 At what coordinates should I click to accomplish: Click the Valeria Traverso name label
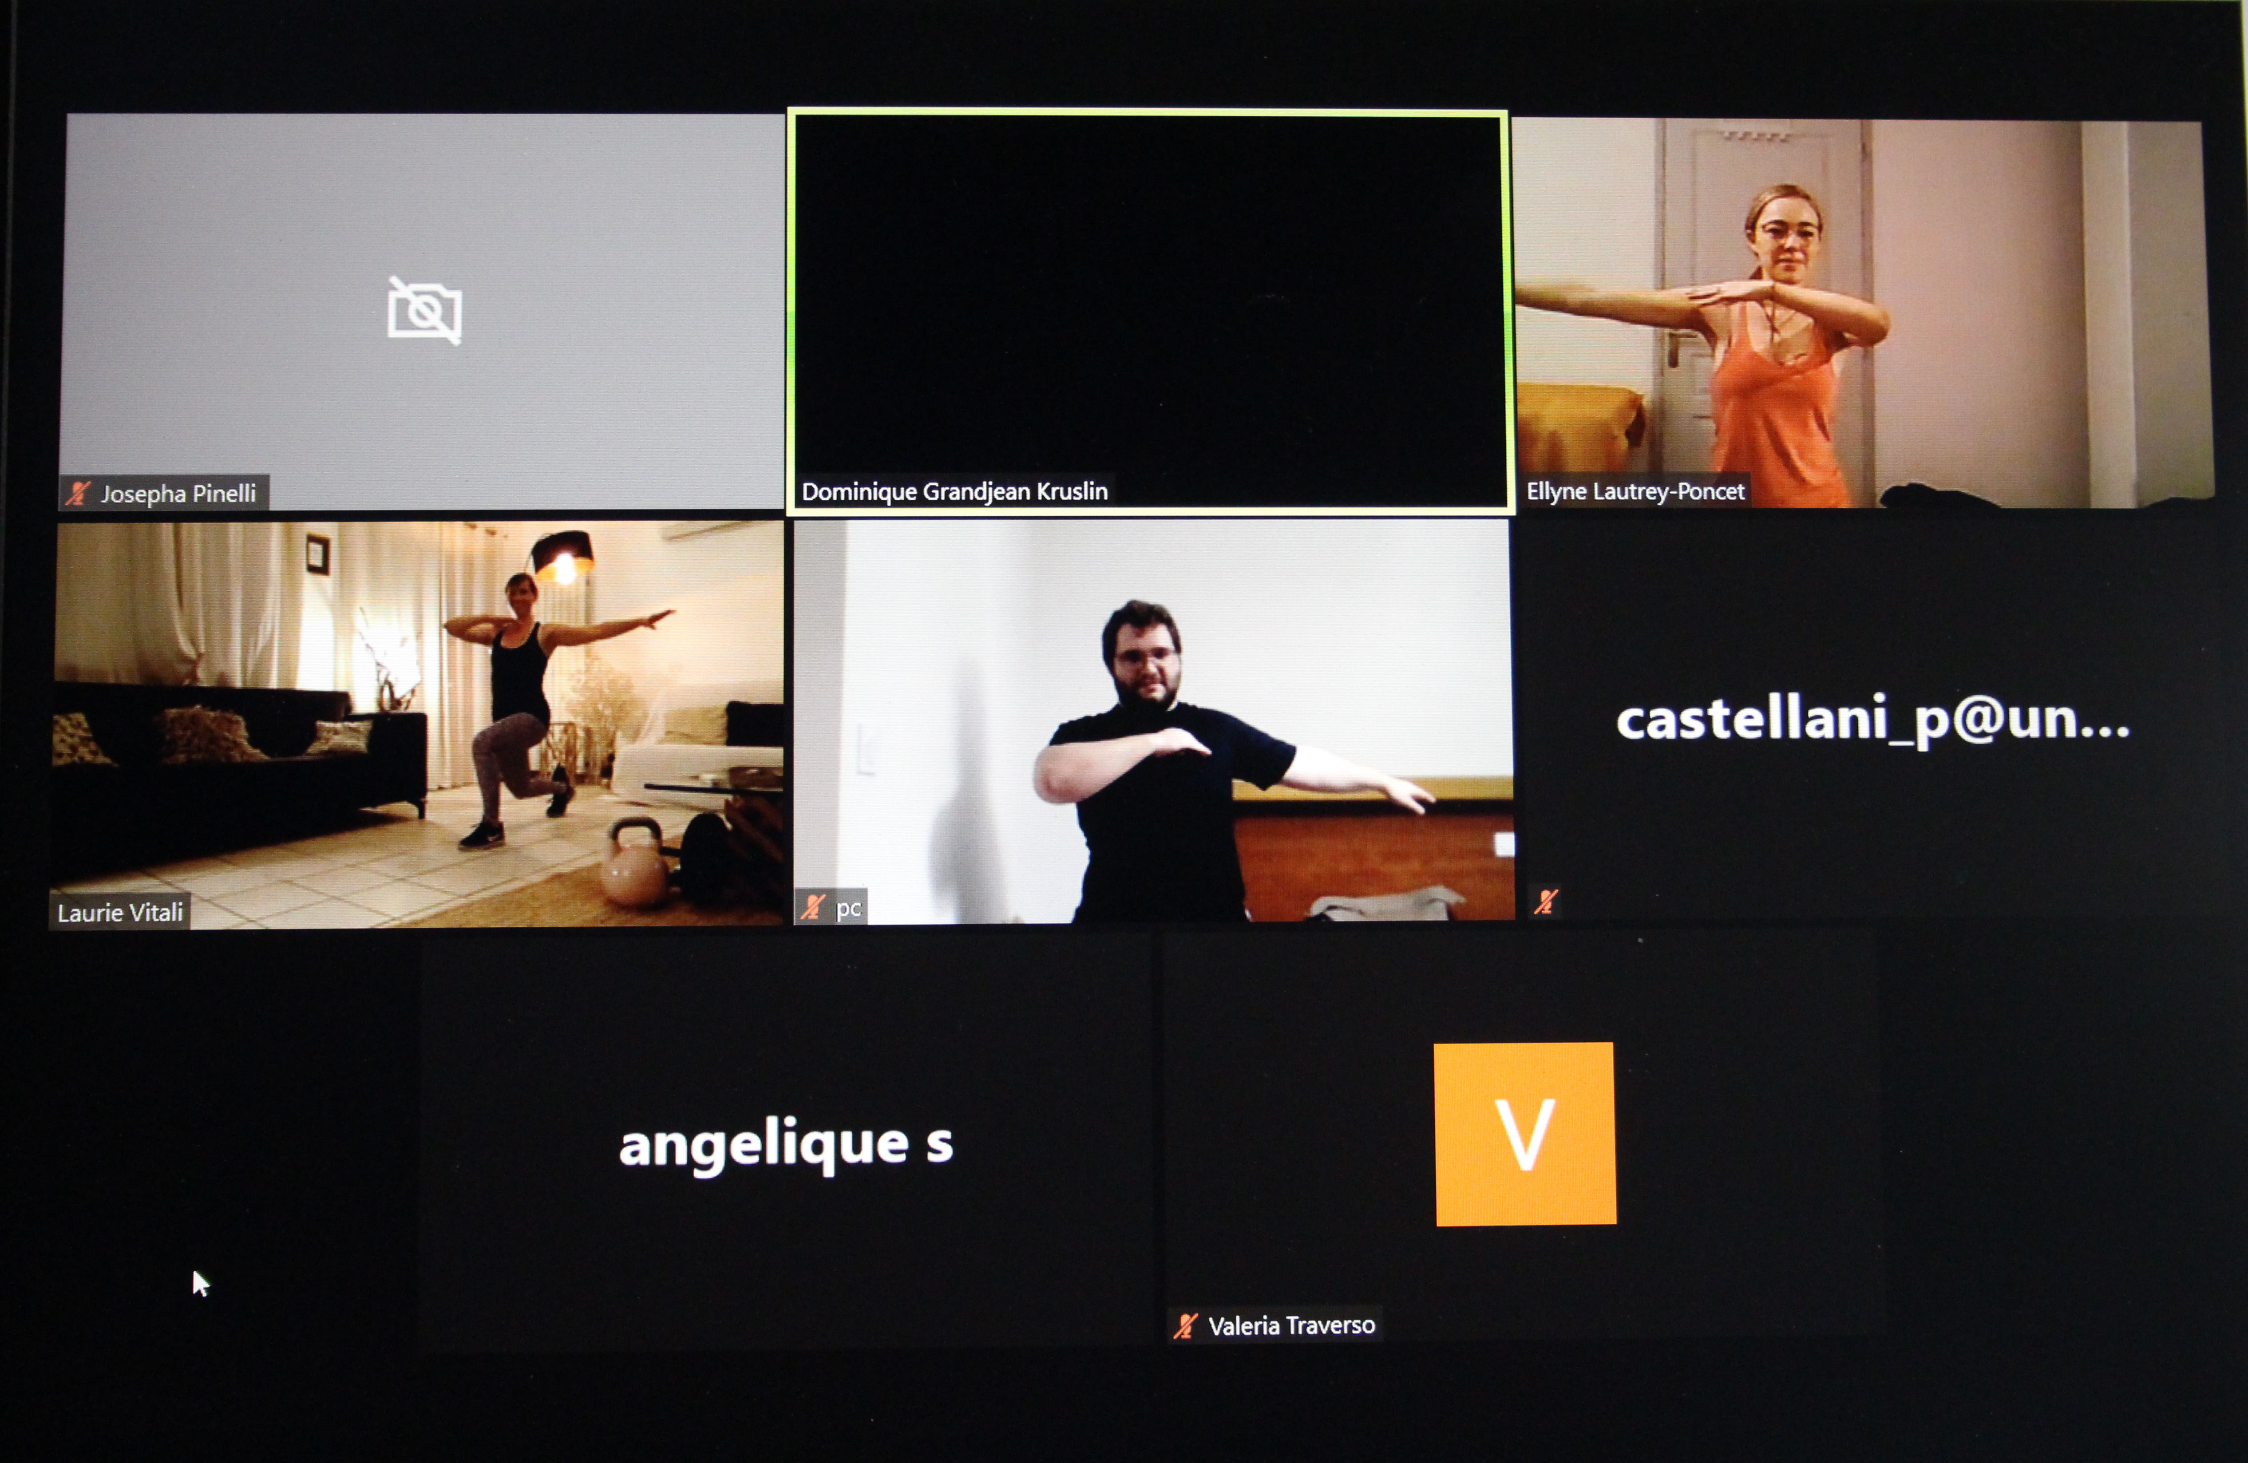[1291, 1326]
